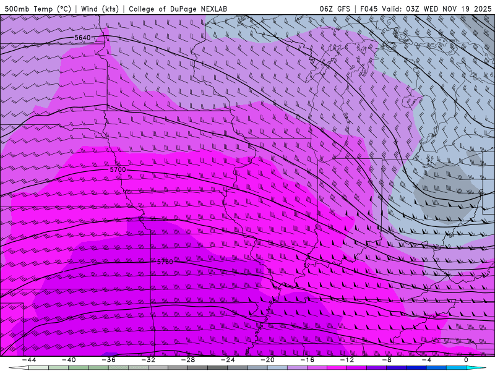Click the 5760 height contour label

point(165,262)
